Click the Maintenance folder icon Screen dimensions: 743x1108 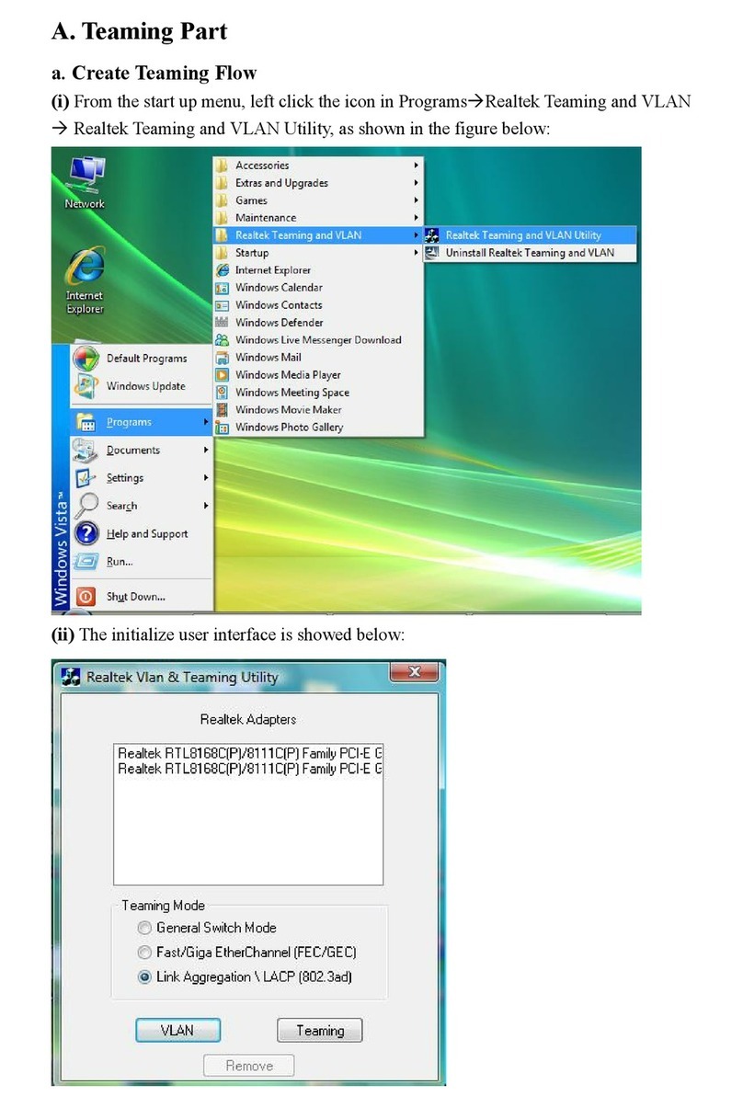(x=222, y=218)
